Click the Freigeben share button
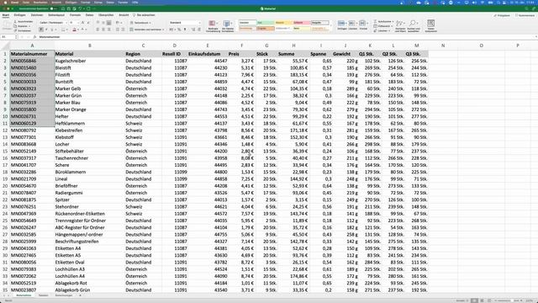The height and width of the screenshot is (303, 538). coord(502,15)
